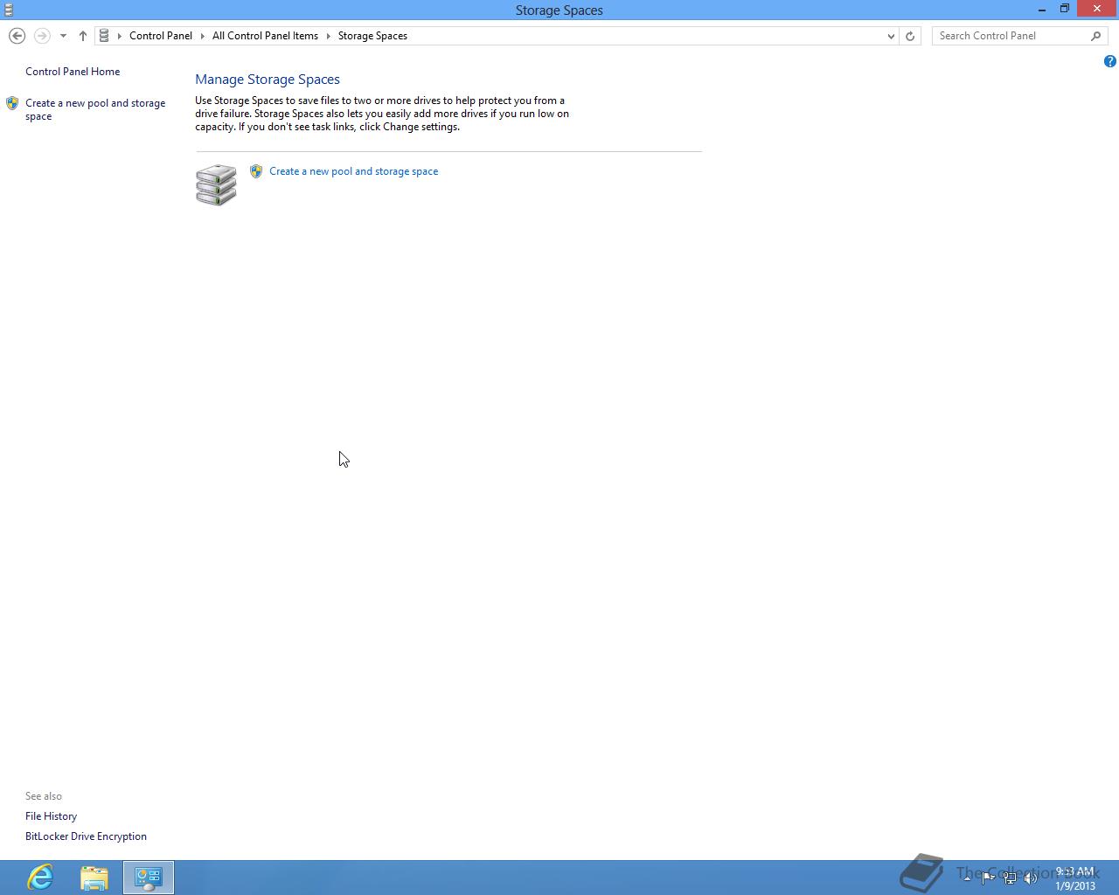Open the recent locations dropdown arrow
The image size is (1119, 895).
63,36
